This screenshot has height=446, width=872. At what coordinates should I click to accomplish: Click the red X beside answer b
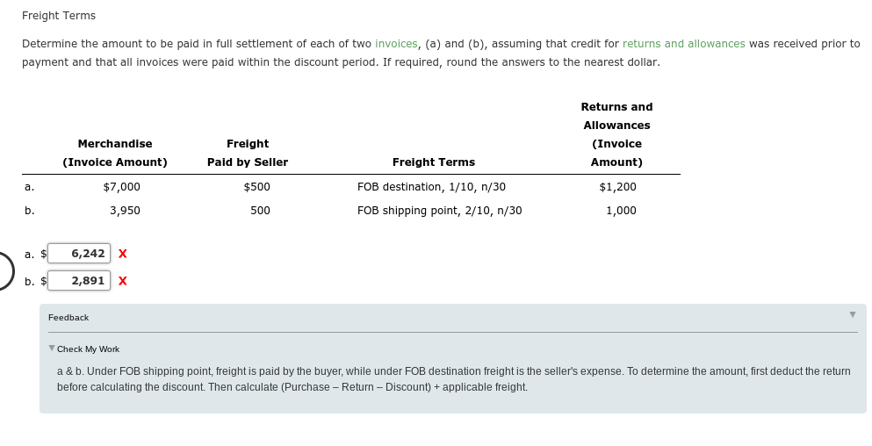(x=122, y=281)
